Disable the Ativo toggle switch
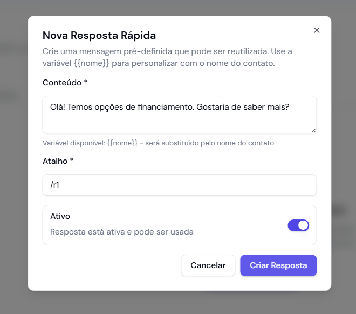The width and height of the screenshot is (356, 314). (x=298, y=225)
